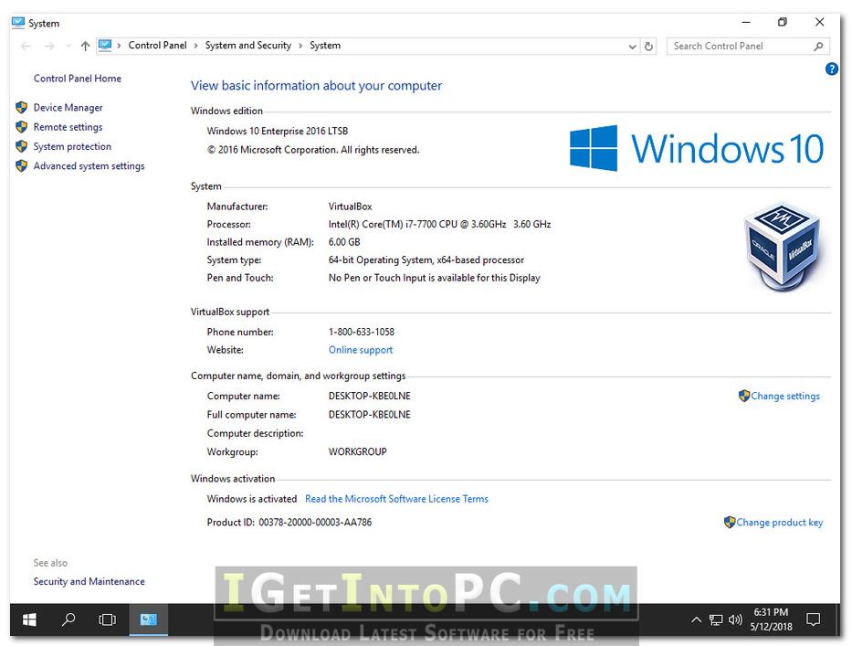Click phone number 1-800-633-1058
The height and width of the screenshot is (646, 852).
pyautogui.click(x=362, y=332)
